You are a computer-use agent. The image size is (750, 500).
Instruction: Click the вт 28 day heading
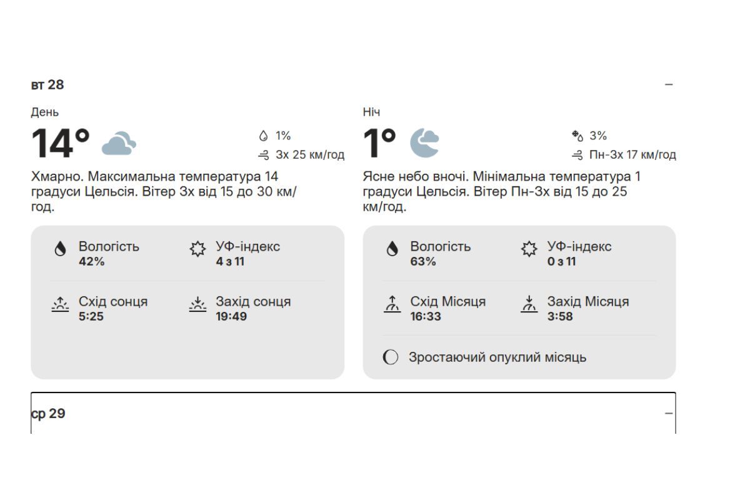point(47,84)
